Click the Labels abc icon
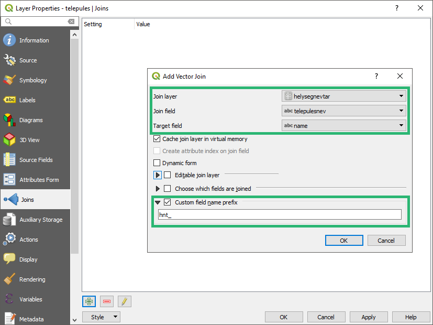This screenshot has width=433, height=325. (9, 100)
